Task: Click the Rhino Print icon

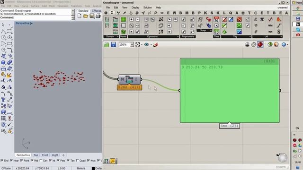Action: (98, 16)
